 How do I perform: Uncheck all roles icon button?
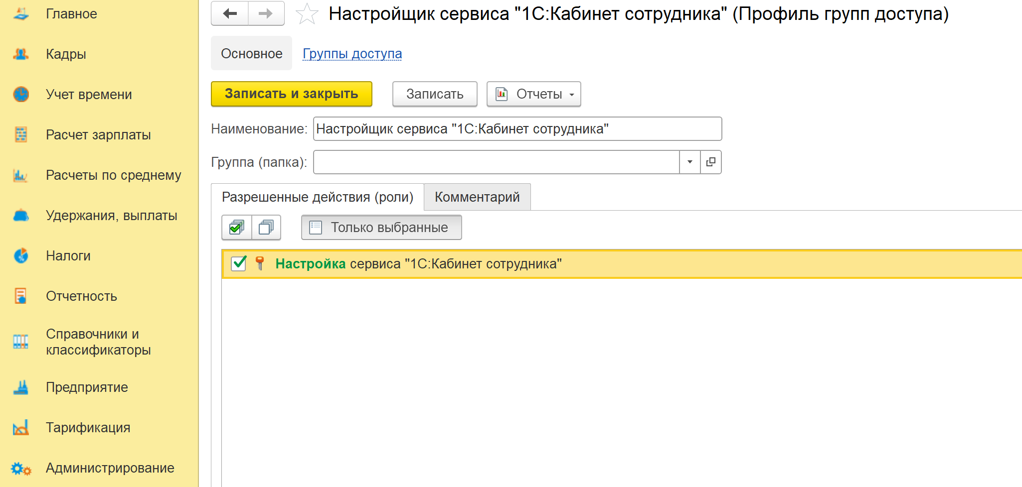[x=266, y=228]
